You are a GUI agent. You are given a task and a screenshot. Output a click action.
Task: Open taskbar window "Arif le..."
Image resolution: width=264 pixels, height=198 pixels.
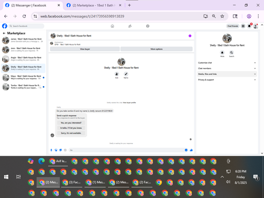click(x=58, y=161)
